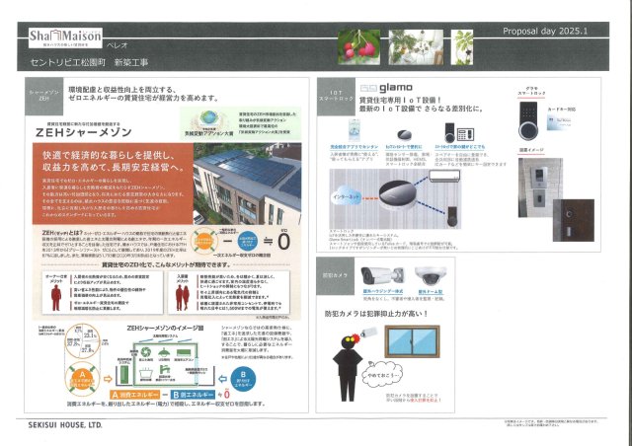
Task: Click the SEKISUI HOUSE, LTD. footer text
Action: point(65,425)
